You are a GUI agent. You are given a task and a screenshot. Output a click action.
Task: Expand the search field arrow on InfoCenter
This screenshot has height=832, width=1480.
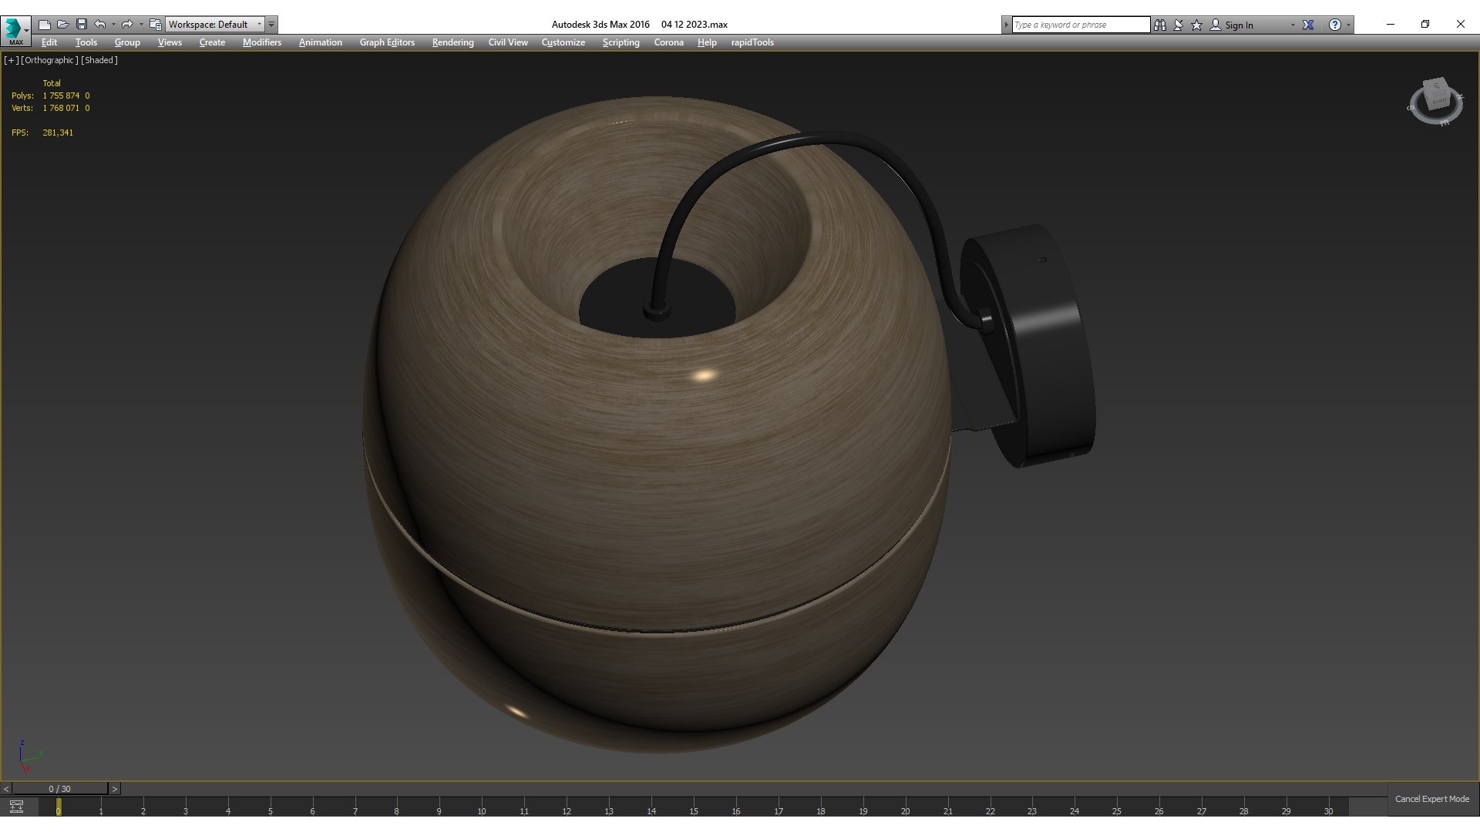pyautogui.click(x=1006, y=25)
